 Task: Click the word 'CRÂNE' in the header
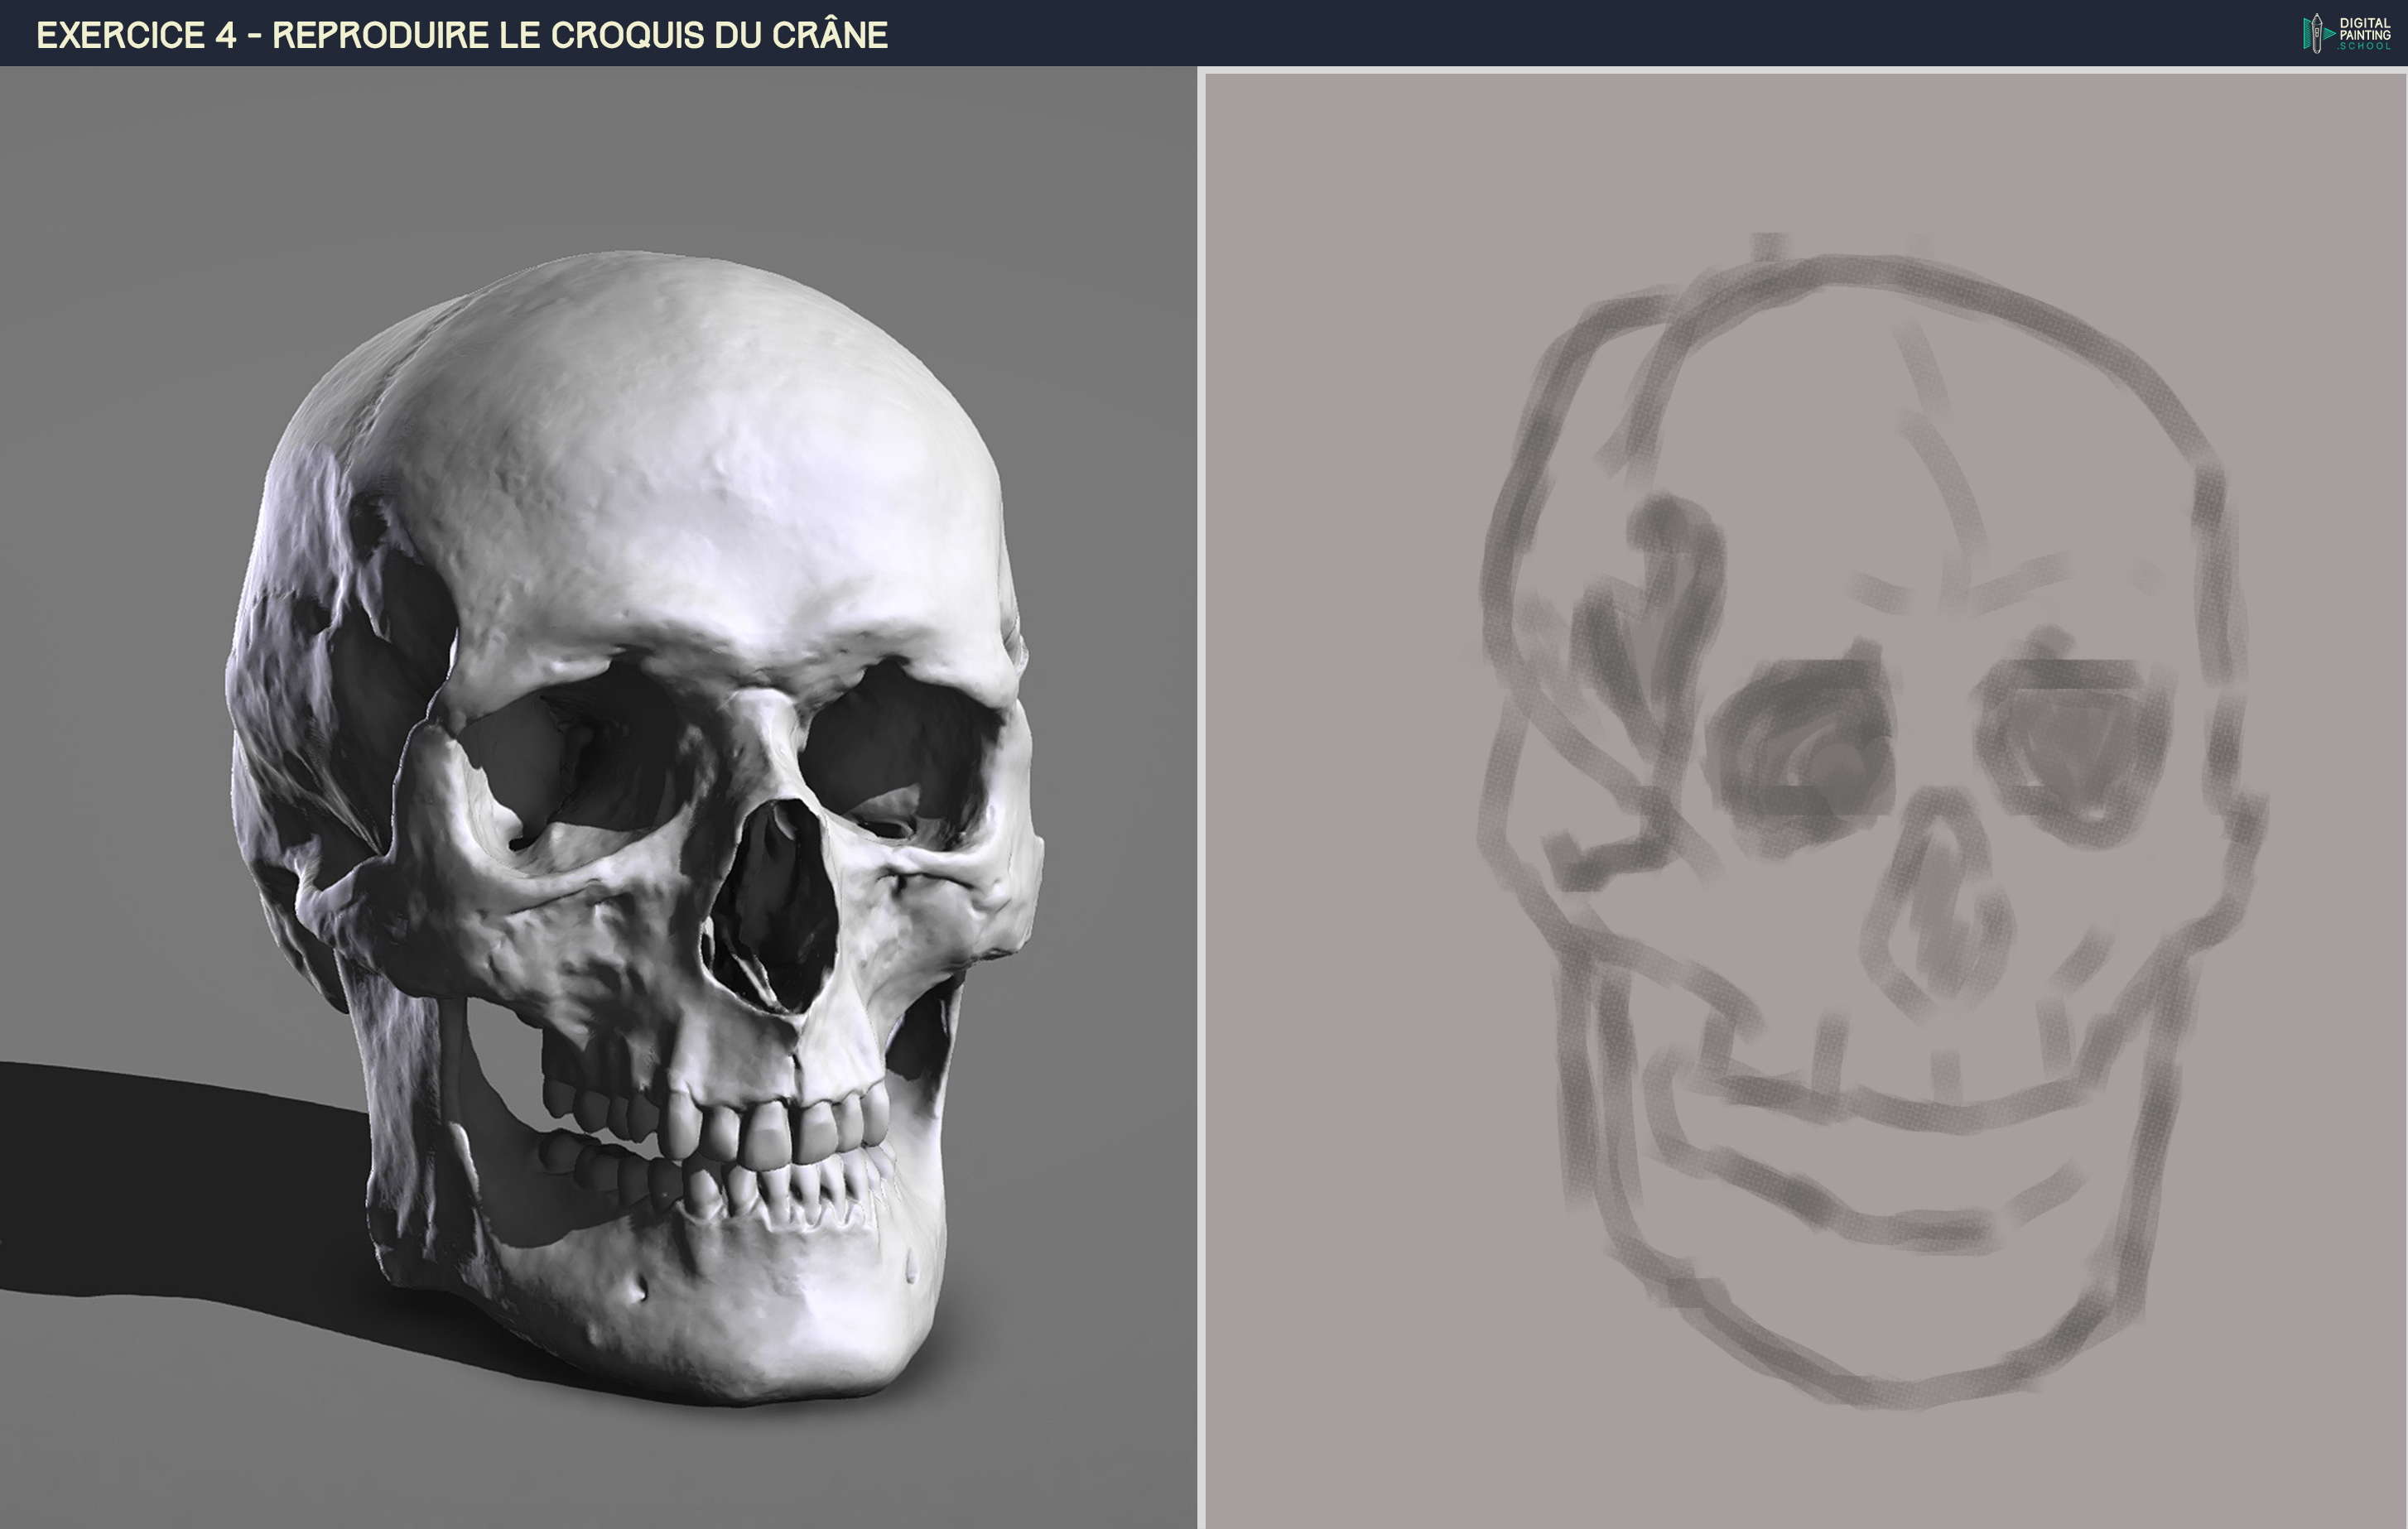click(828, 35)
